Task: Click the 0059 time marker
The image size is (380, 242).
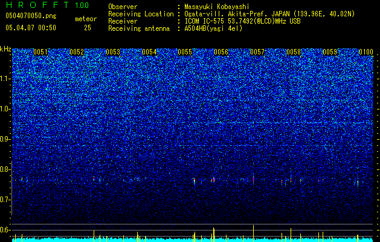Action: (x=330, y=52)
